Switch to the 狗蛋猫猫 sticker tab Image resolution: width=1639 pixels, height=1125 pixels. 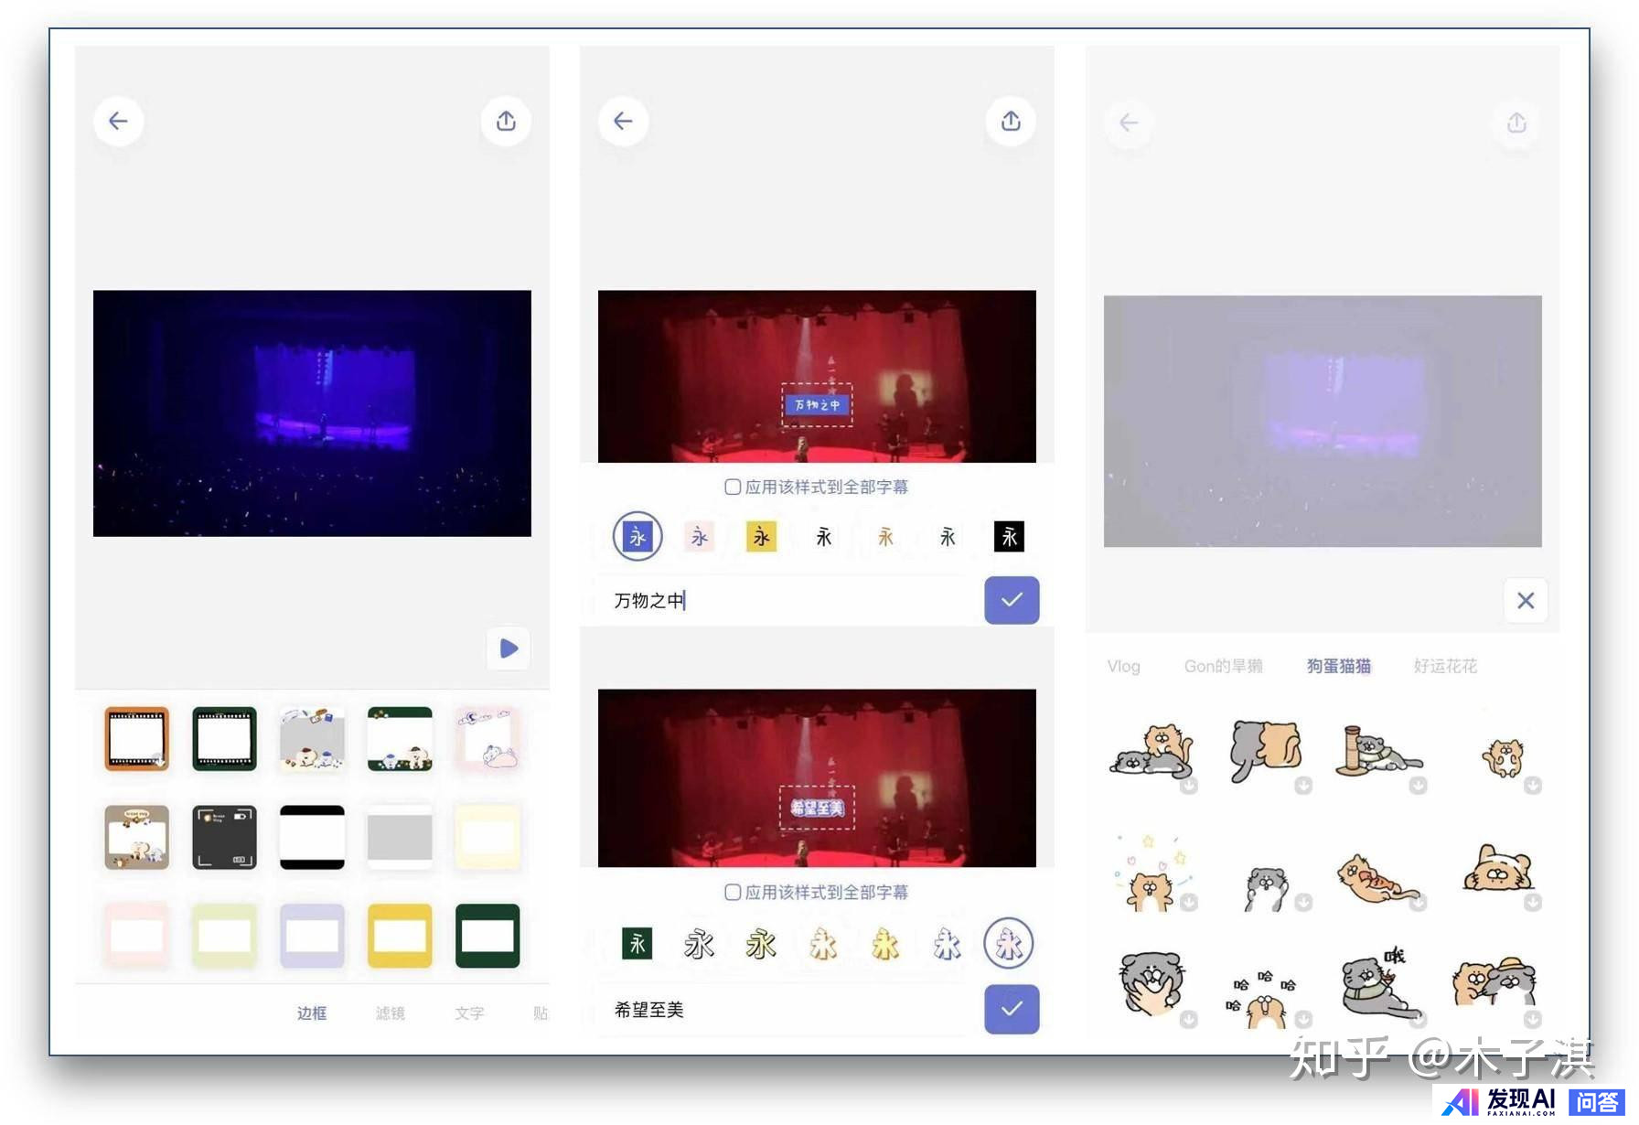click(1338, 666)
